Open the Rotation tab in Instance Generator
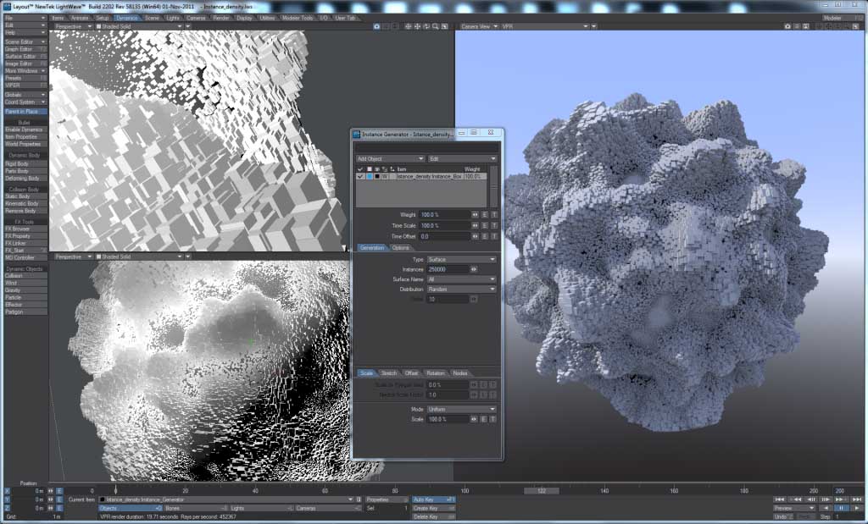This screenshot has width=868, height=524. tap(436, 373)
